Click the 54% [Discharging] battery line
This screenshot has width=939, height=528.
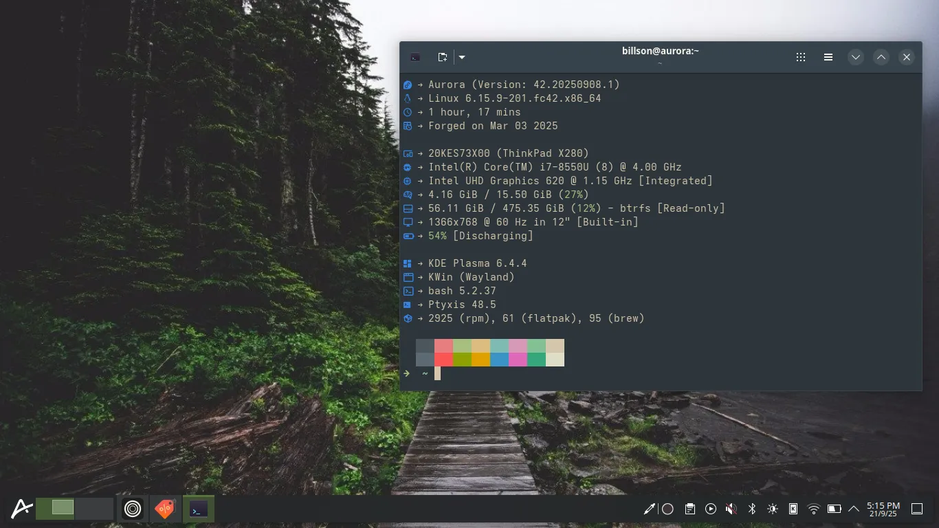pyautogui.click(x=480, y=236)
